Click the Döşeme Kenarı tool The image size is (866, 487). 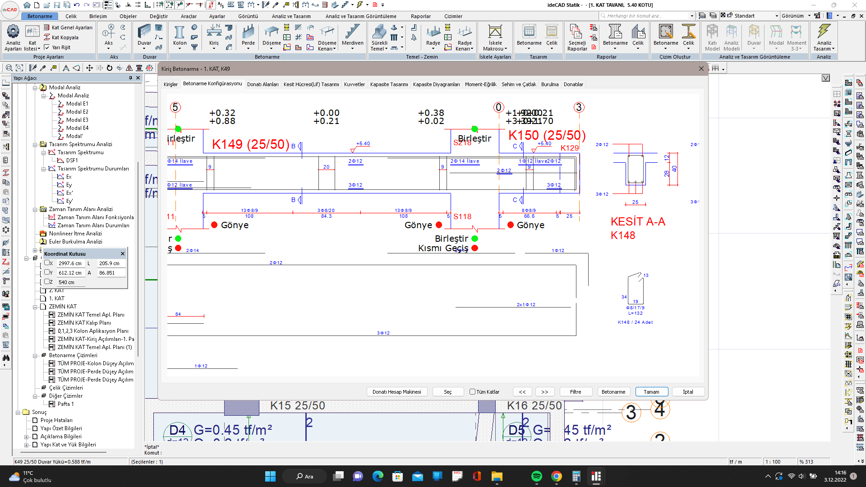tap(327, 37)
